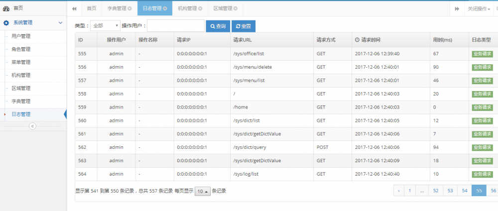
Task: Open the 类型 dropdown showing 全部
Action: coord(105,26)
